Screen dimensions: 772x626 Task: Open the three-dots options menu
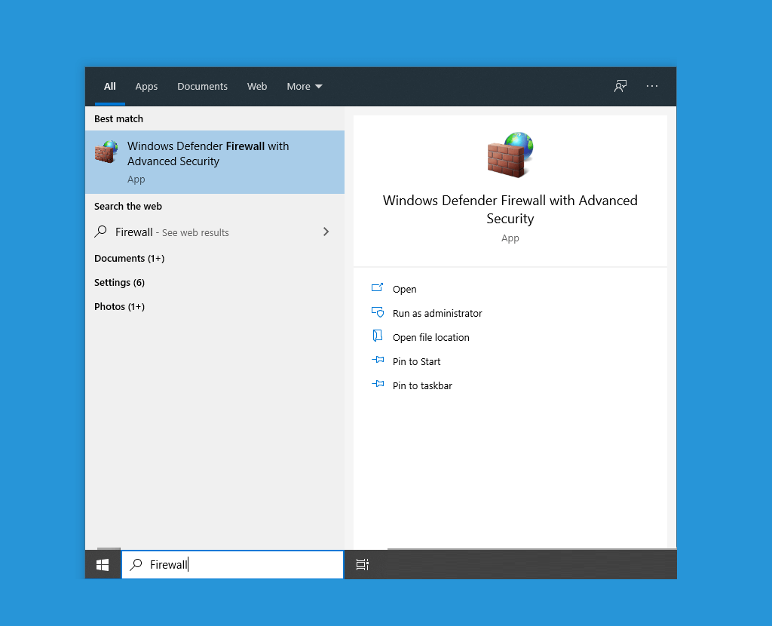652,86
